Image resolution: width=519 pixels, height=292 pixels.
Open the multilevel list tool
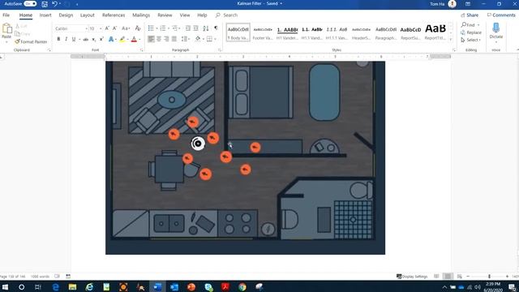pyautogui.click(x=175, y=28)
